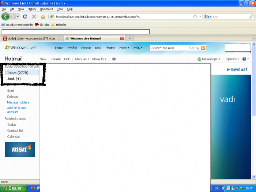Expand the Messenger dropdown
Screen dimensions: 256x192
[209, 59]
